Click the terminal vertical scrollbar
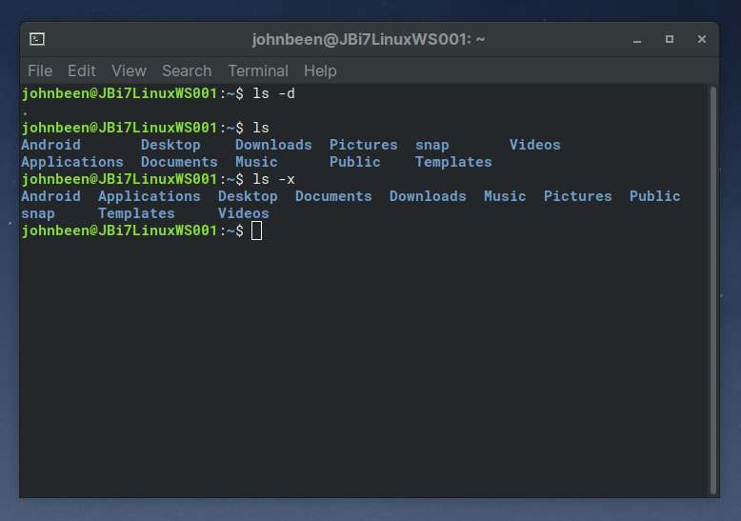The height and width of the screenshot is (521, 741). pos(713,291)
